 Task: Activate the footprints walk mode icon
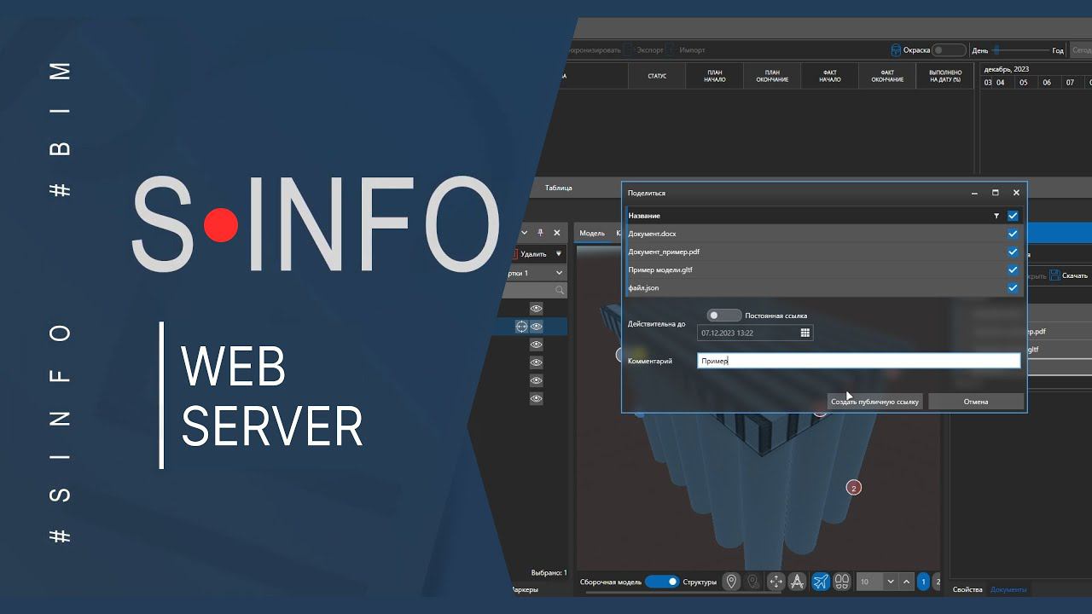coord(842,582)
